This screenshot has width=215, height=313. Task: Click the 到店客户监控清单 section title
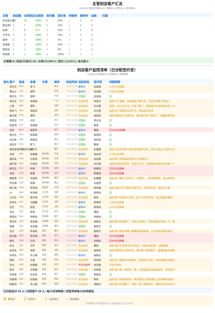(107, 70)
